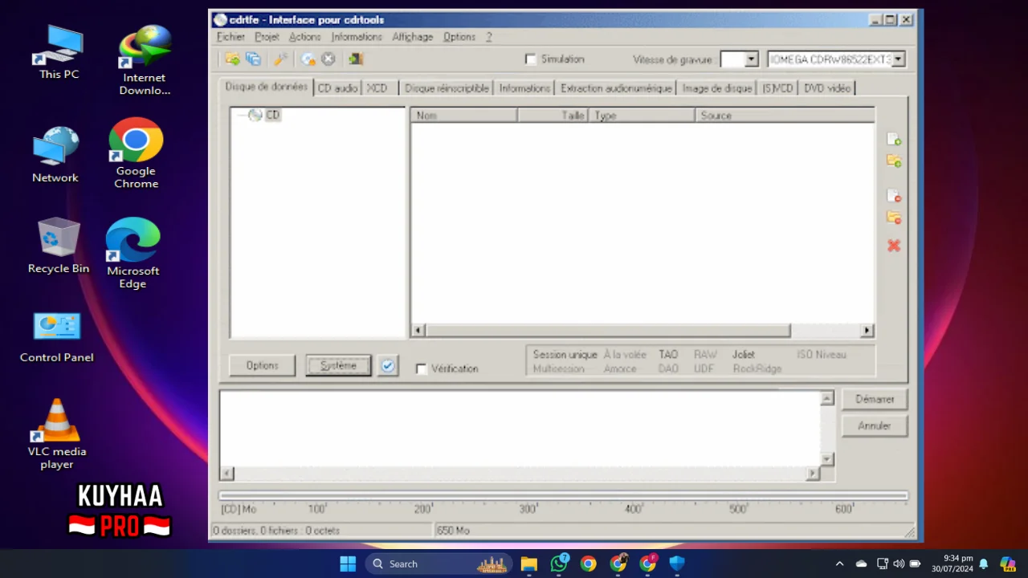Click the blue checkmark icon beside Système
The width and height of the screenshot is (1028, 578).
pyautogui.click(x=388, y=365)
